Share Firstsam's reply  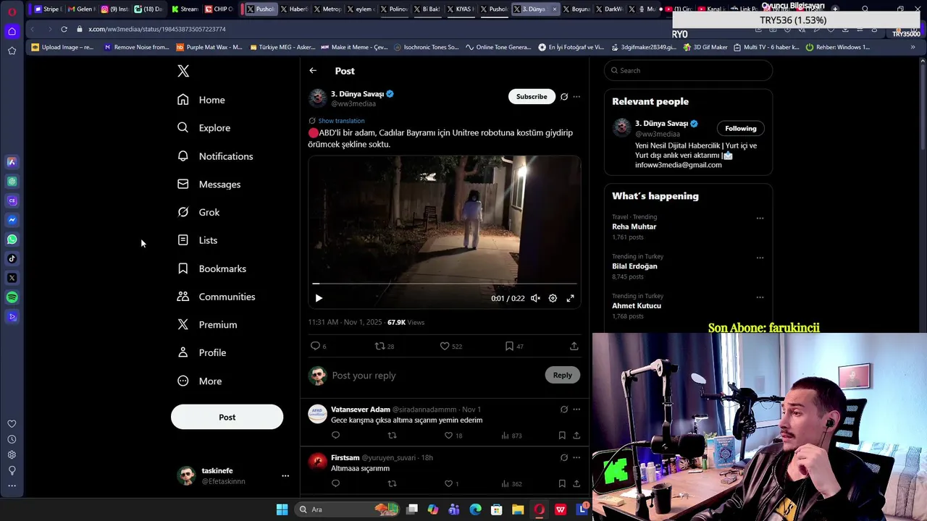pos(576,483)
